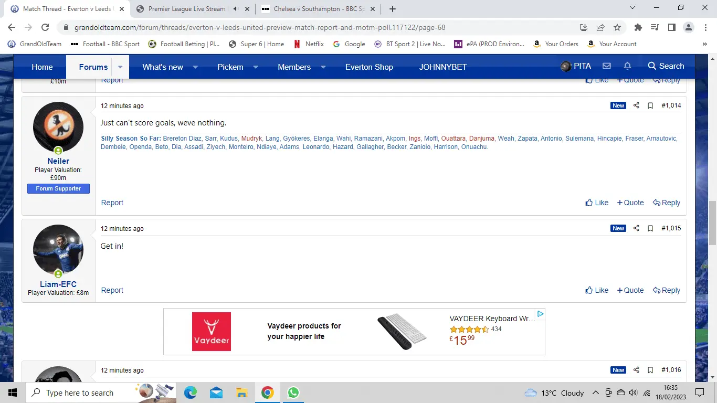Expand the What's new dropdown arrow
This screenshot has height=403, width=717.
pos(195,67)
